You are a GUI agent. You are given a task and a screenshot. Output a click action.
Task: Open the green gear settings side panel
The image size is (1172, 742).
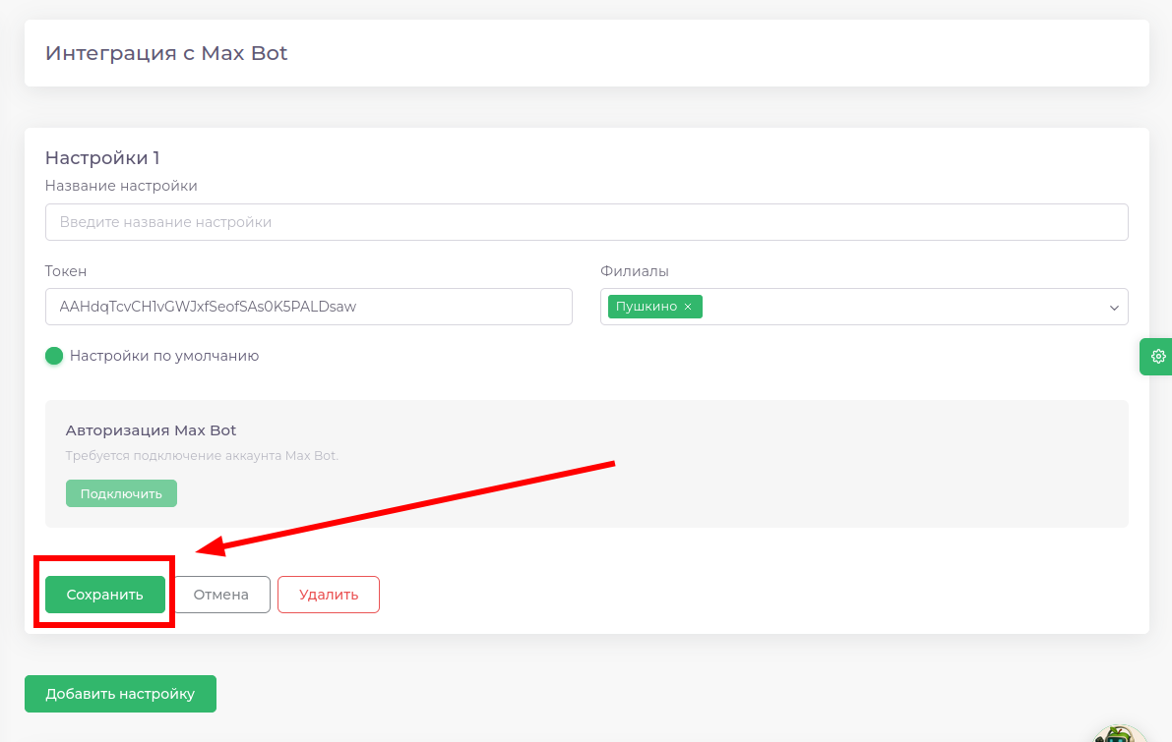[1157, 356]
